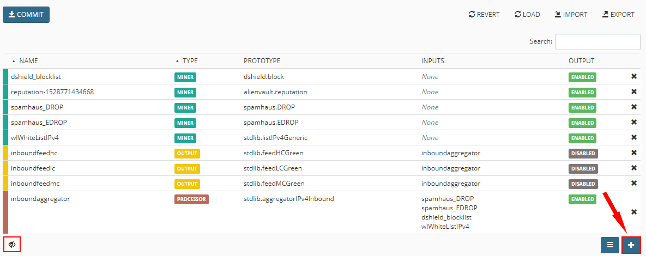Click the PROTOTYPE column header
This screenshot has width=646, height=256.
(262, 61)
